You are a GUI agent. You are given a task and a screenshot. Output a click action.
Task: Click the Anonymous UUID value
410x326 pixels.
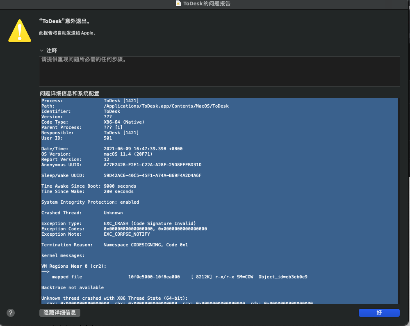(x=153, y=165)
